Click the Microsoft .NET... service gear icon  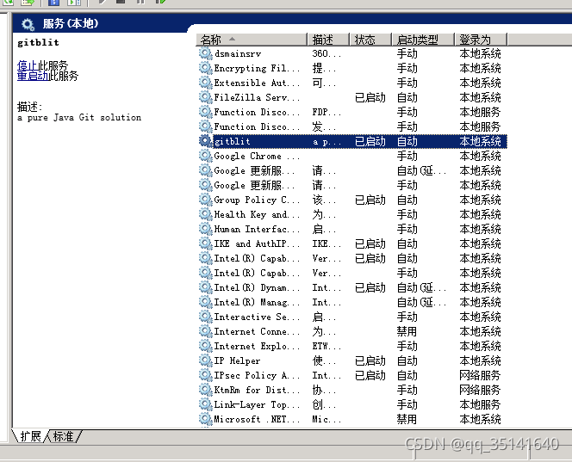205,419
